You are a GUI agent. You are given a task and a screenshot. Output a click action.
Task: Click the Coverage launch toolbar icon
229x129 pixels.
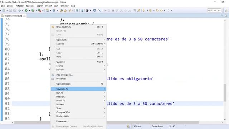tap(33, 10)
